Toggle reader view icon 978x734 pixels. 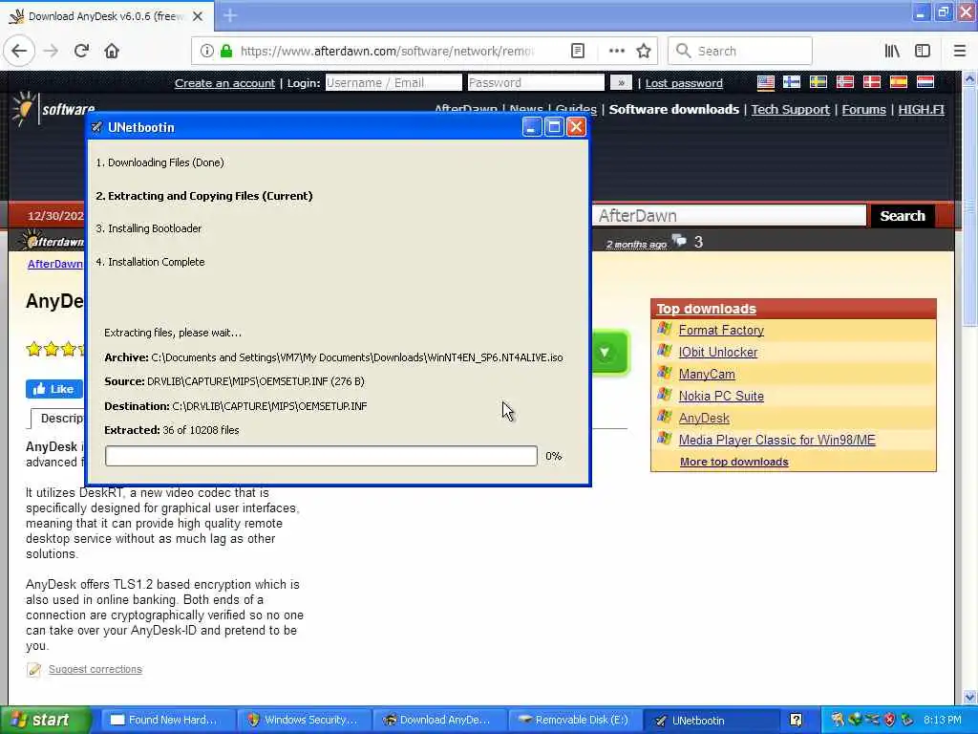click(578, 51)
